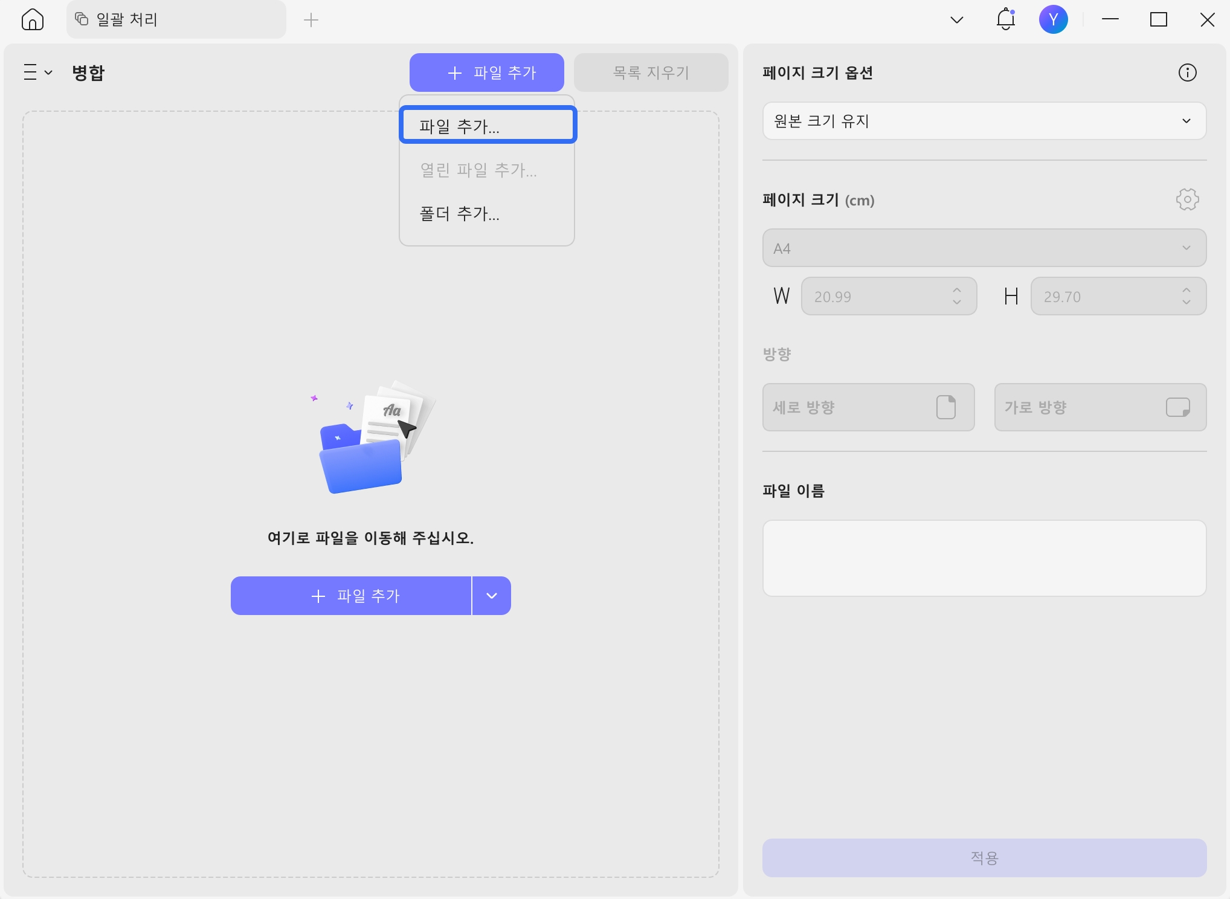Click the 목록 지우기 button
This screenshot has height=899, width=1230.
(650, 72)
